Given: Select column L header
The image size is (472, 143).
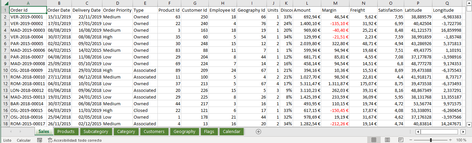Looking at the screenshot, I should (307, 3).
